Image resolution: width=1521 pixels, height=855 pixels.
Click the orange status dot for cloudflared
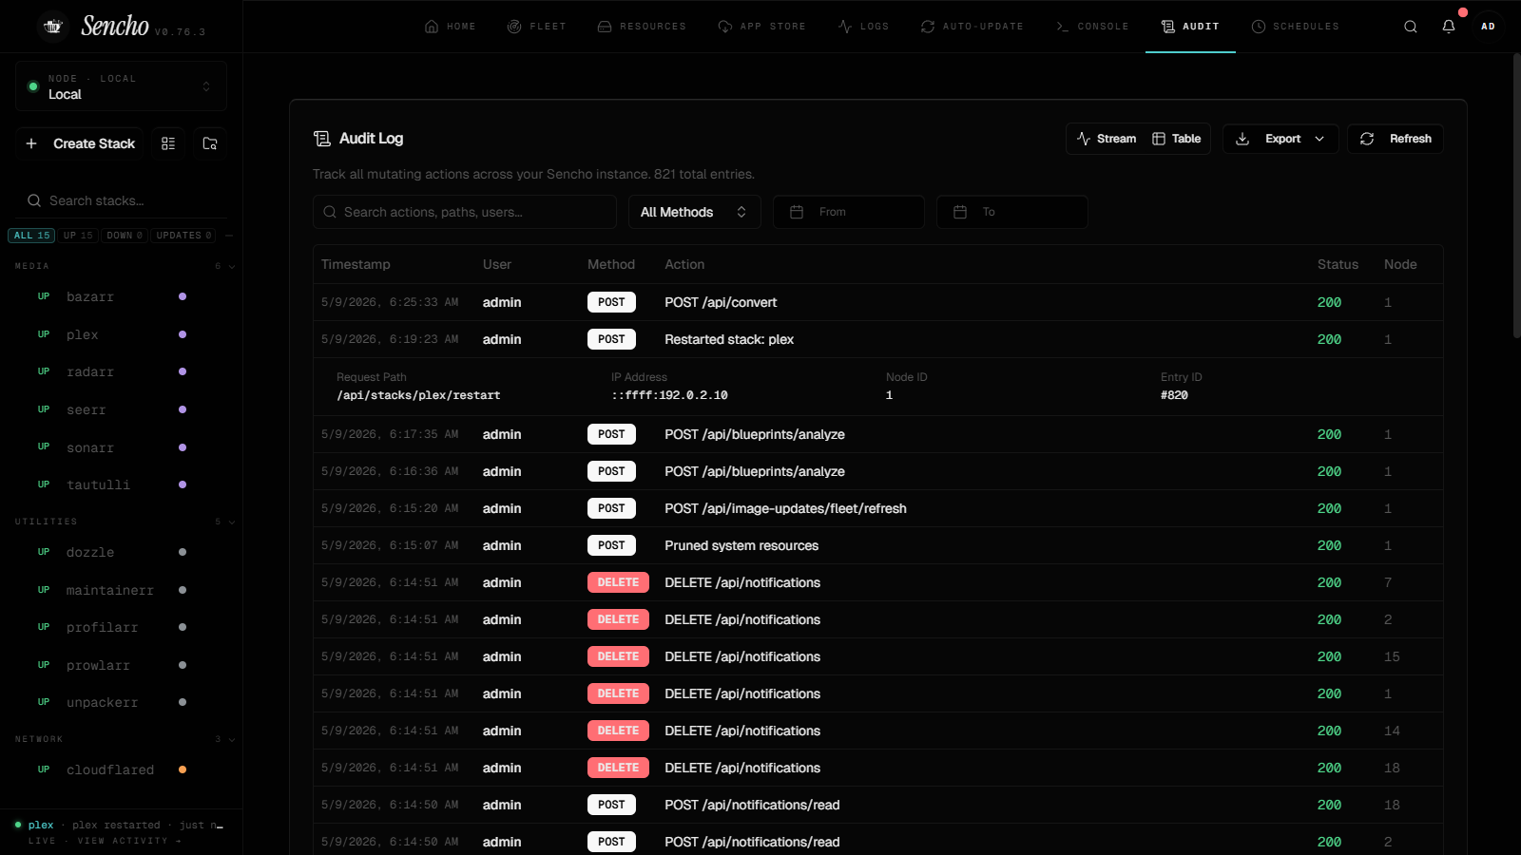pos(183,769)
